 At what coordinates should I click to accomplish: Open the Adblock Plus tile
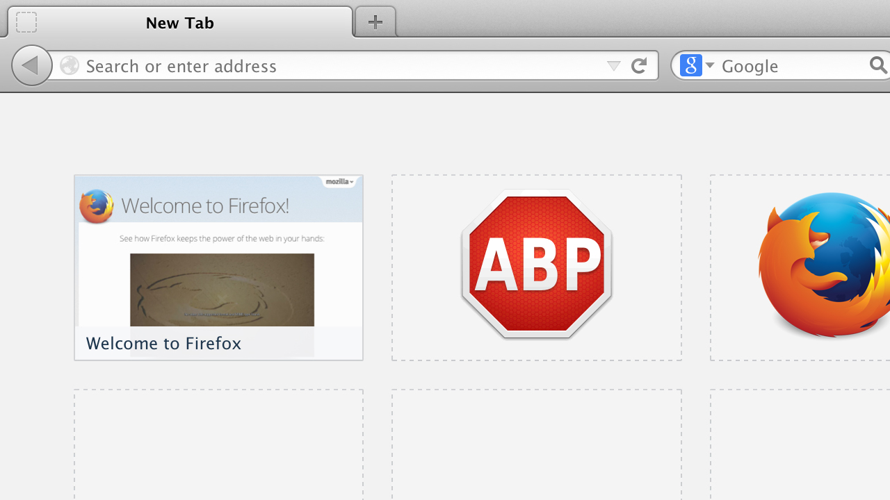pos(536,267)
